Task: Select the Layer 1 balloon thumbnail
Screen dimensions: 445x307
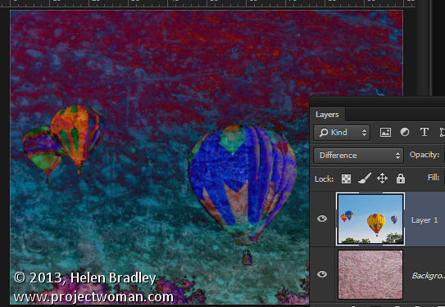Action: [x=370, y=219]
